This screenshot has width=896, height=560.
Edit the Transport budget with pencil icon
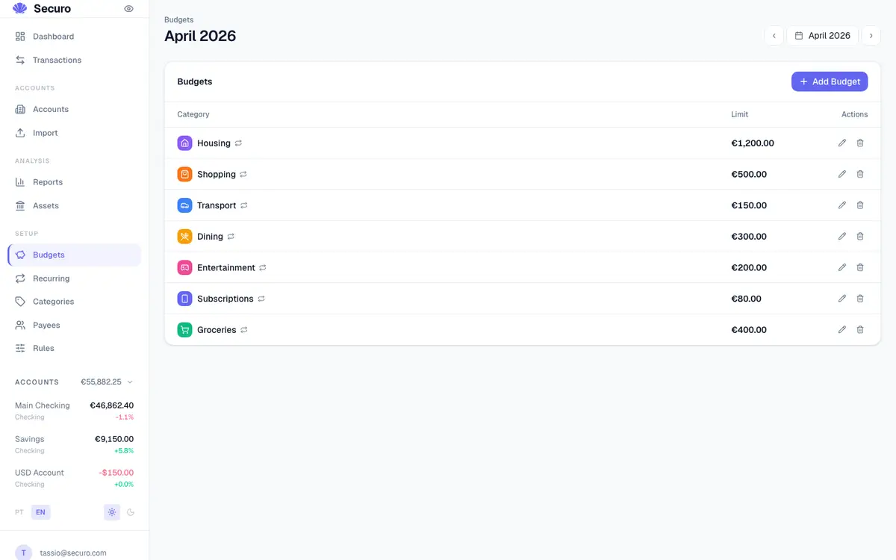[x=842, y=205]
